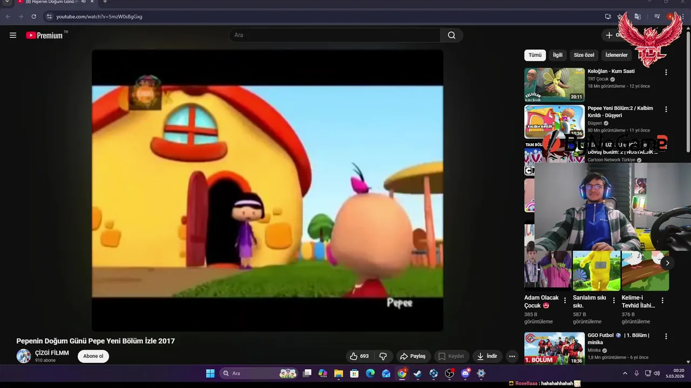Open Pepee Kalbim Kırıldı video thumbnail

(554, 122)
